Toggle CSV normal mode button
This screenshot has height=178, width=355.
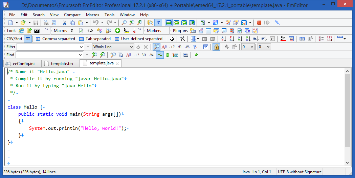[28, 39]
